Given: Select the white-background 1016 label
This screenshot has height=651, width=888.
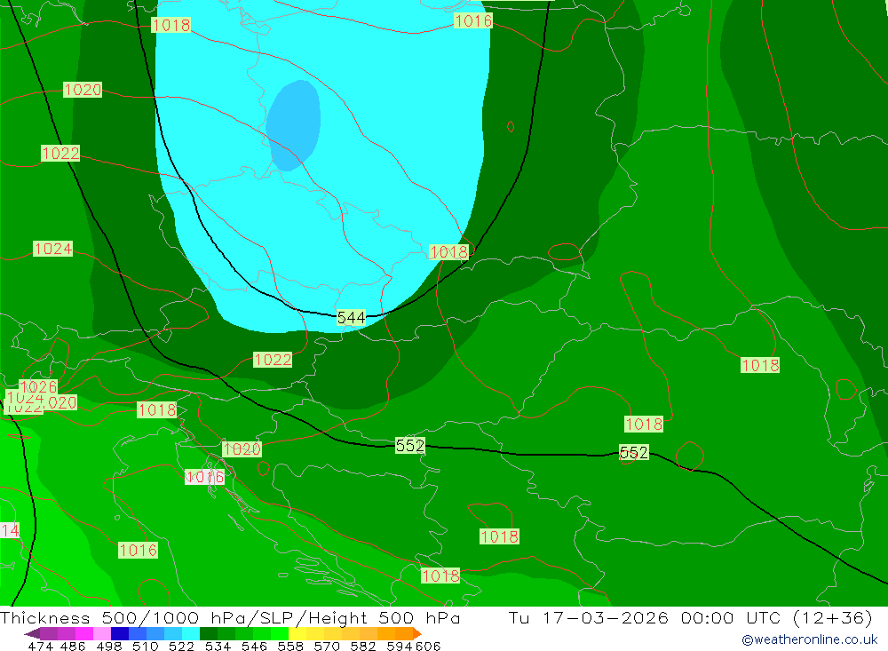Looking at the screenshot, I should pyautogui.click(x=204, y=477).
